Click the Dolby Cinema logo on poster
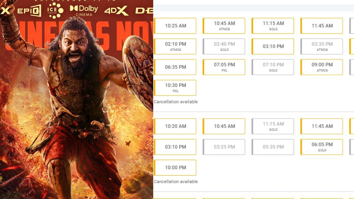The image size is (354, 199). click(x=84, y=10)
